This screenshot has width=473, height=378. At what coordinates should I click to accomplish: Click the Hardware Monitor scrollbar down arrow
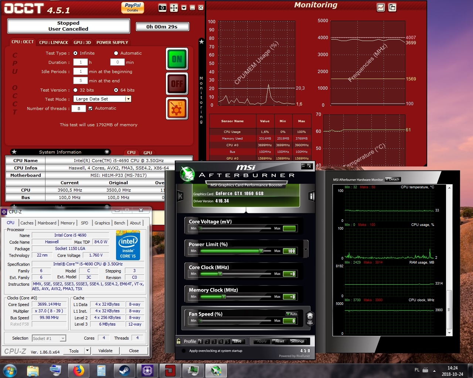pos(449,333)
